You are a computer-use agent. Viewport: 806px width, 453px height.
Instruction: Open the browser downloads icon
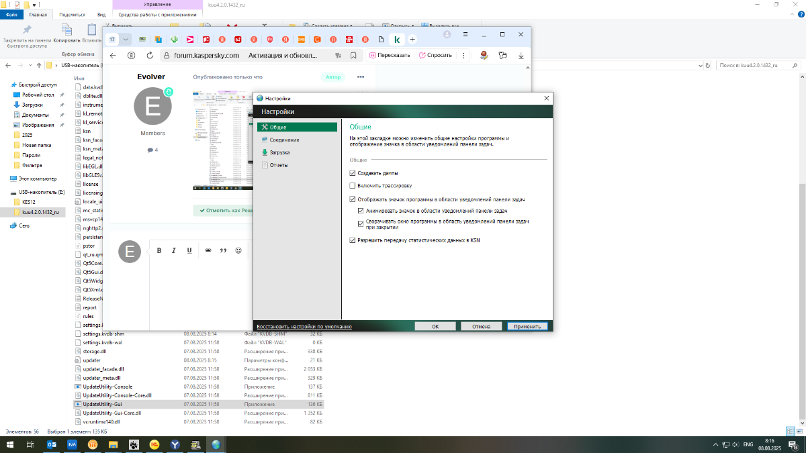click(x=521, y=56)
